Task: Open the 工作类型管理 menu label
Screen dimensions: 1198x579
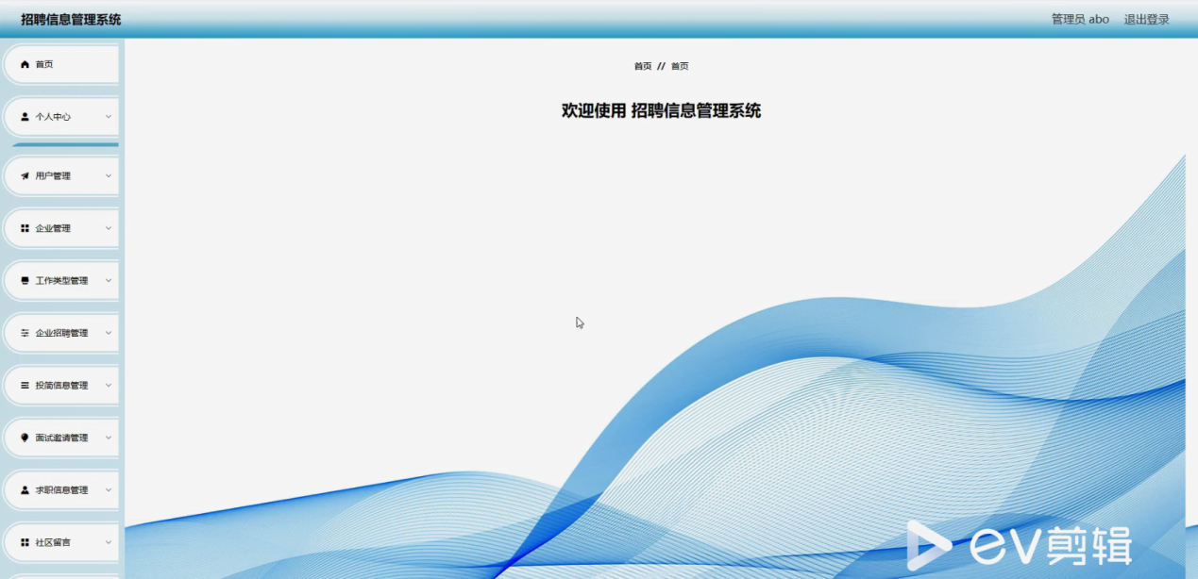Action: (61, 280)
